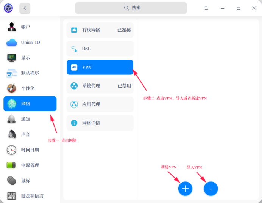Open 个性化 palette icon
The image size is (262, 203).
pyautogui.click(x=11, y=88)
